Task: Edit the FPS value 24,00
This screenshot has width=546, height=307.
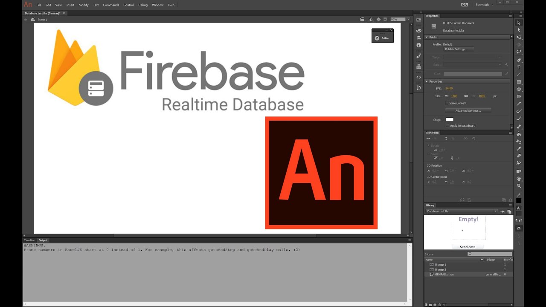Action: tap(449, 88)
